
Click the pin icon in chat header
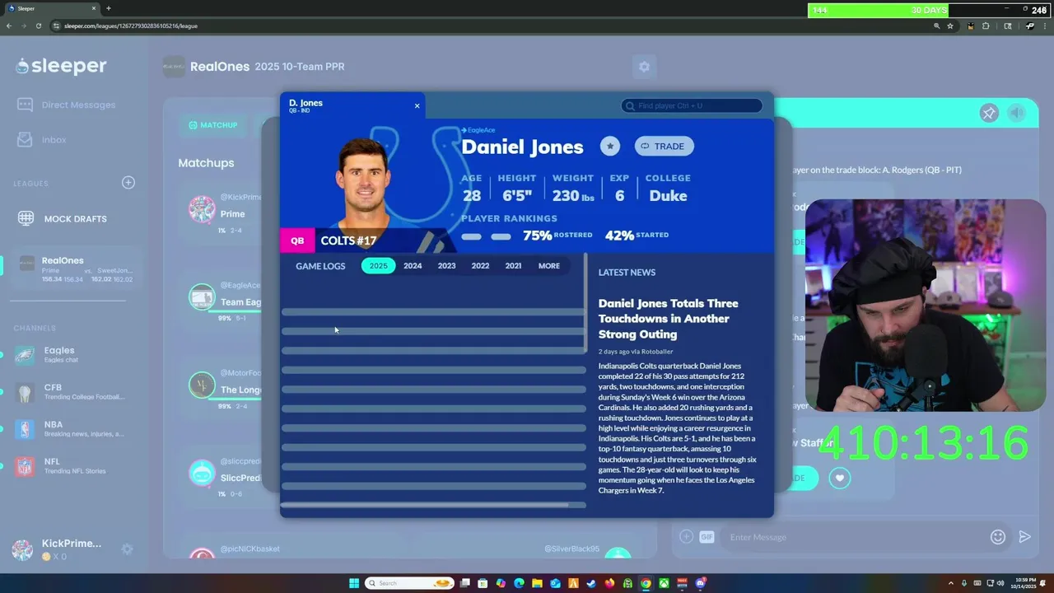(x=989, y=114)
